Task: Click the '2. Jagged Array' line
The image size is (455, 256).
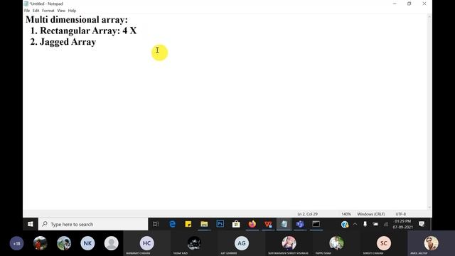Action: click(63, 42)
